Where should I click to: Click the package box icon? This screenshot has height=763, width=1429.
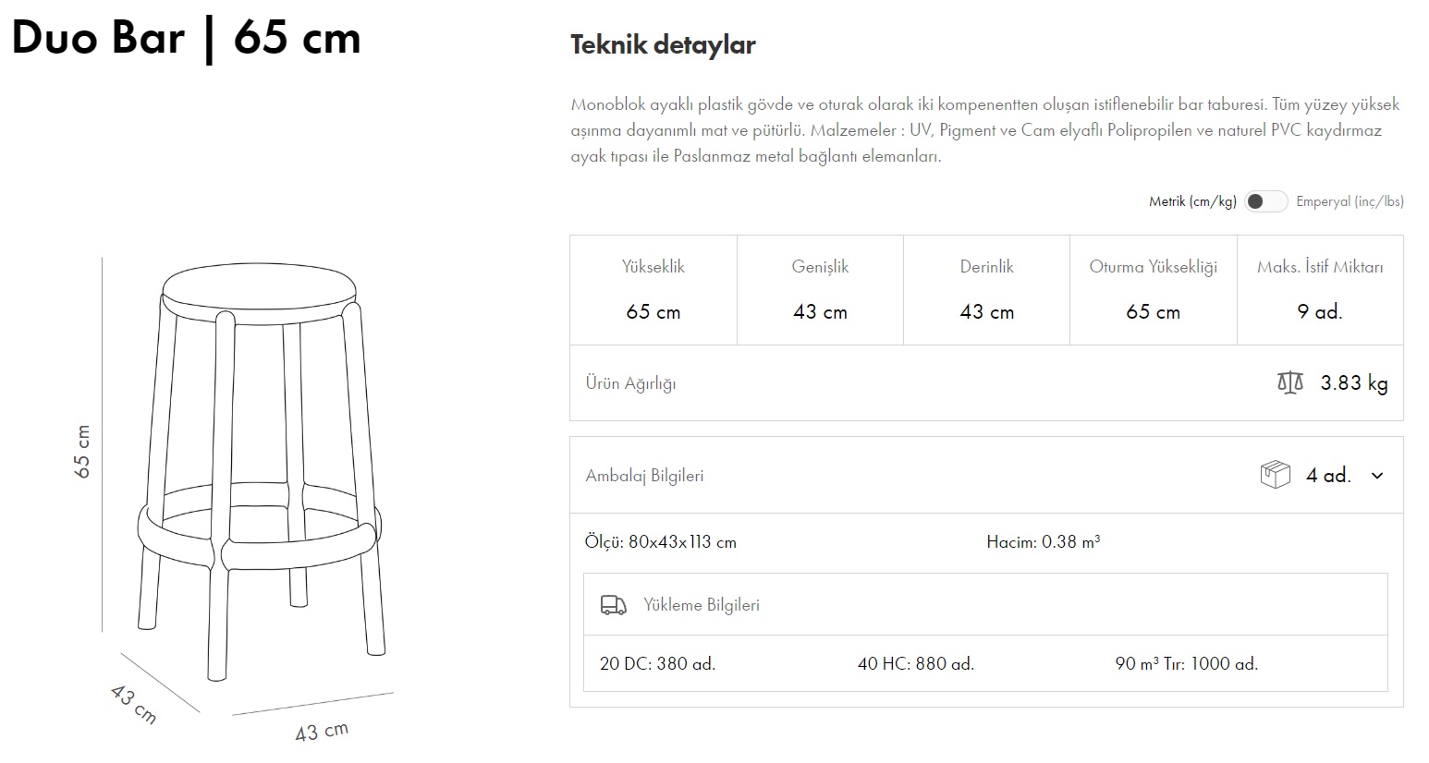[x=1275, y=475]
